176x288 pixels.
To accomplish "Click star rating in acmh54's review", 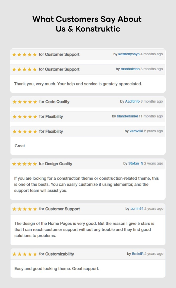I will [x=25, y=209].
